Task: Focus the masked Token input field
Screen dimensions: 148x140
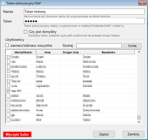Action: (x=84, y=21)
